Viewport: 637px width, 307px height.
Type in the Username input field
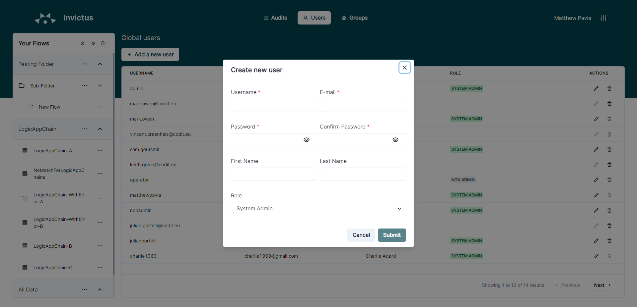point(273,105)
